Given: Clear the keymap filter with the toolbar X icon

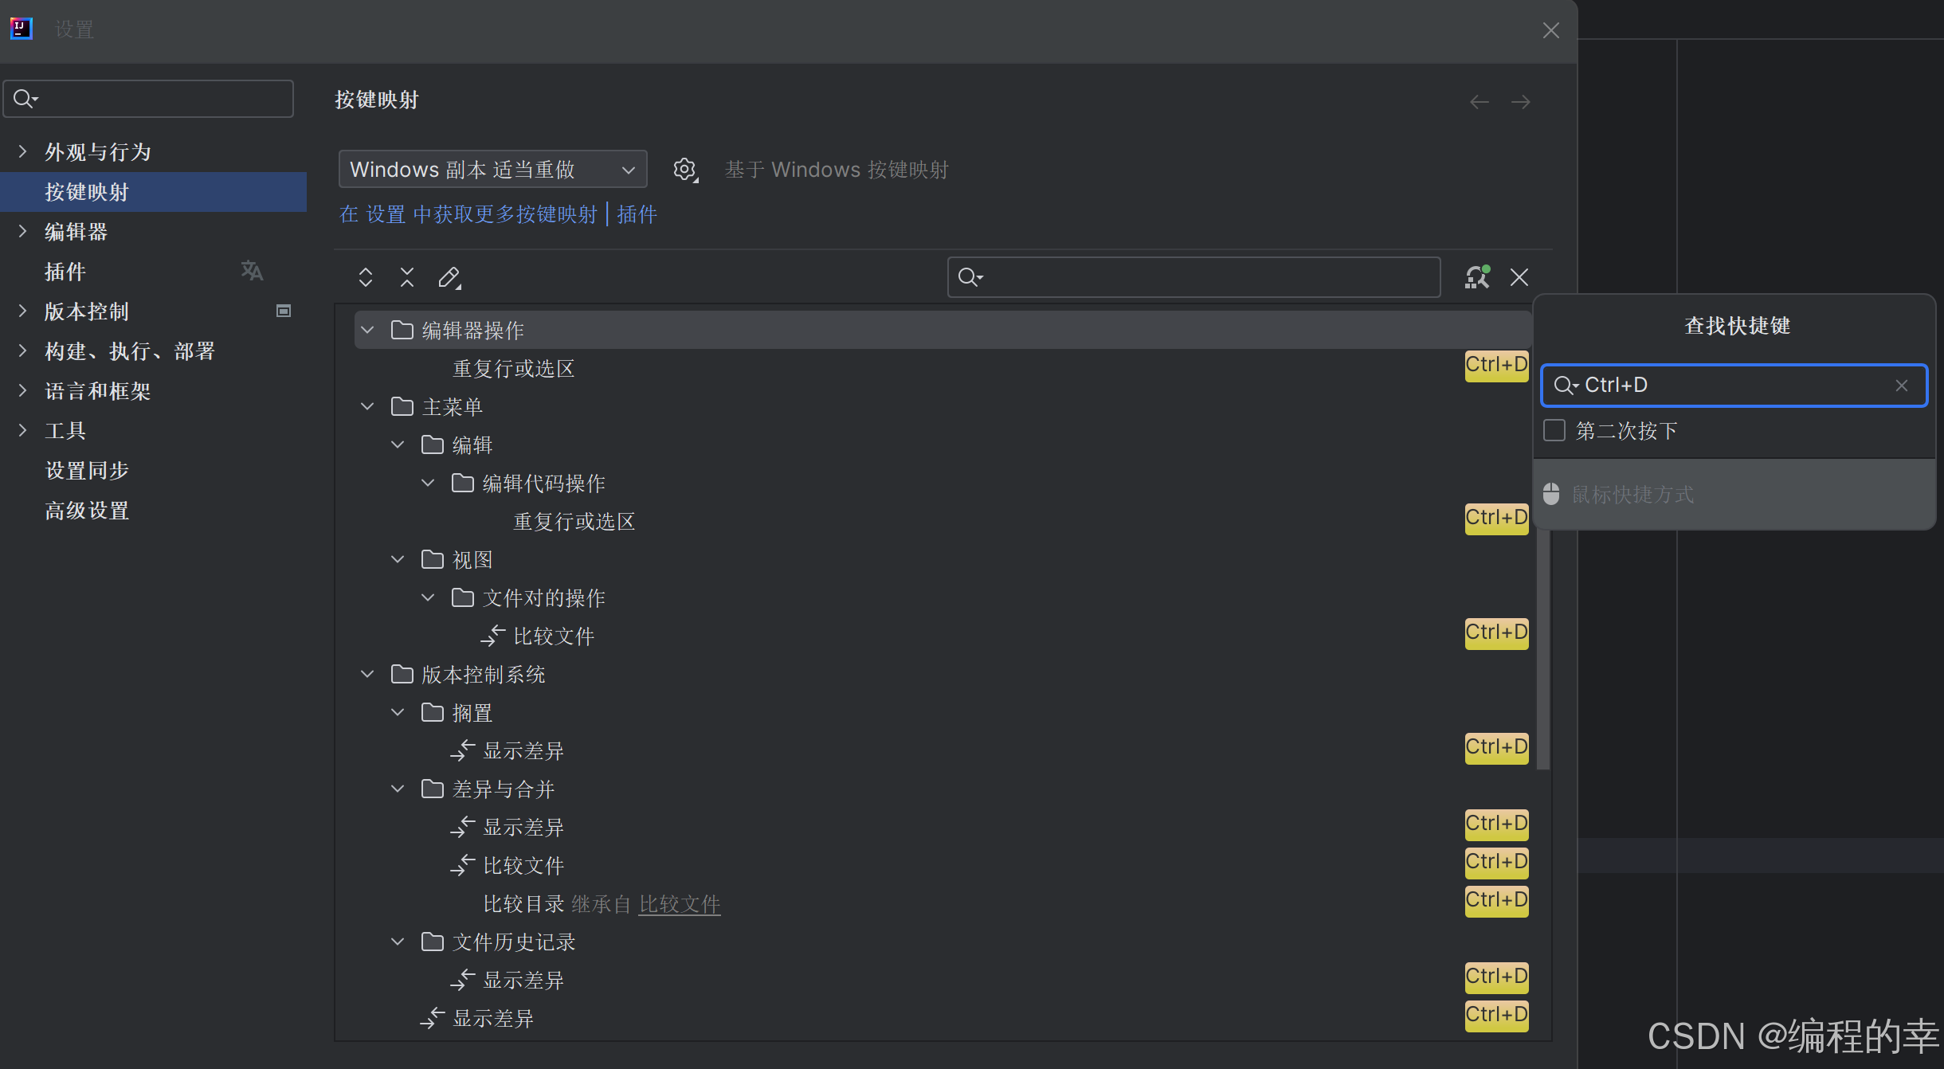Looking at the screenshot, I should [x=1519, y=277].
